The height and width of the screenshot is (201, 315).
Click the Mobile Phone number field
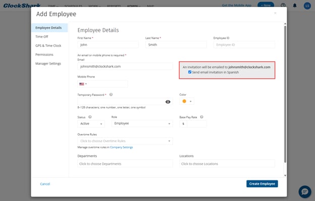click(x=108, y=84)
